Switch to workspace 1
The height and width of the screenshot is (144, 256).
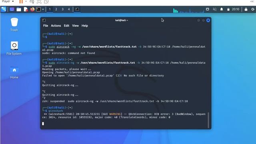coord(50,9)
